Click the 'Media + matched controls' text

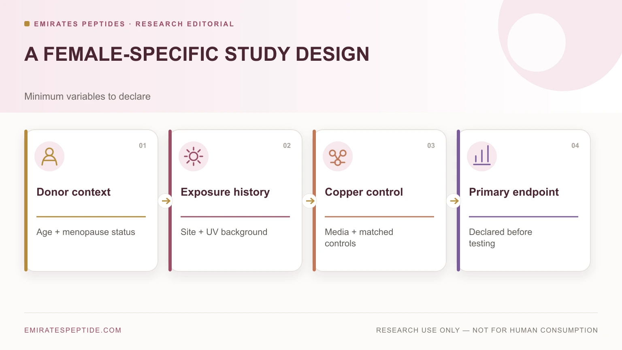[x=359, y=238]
